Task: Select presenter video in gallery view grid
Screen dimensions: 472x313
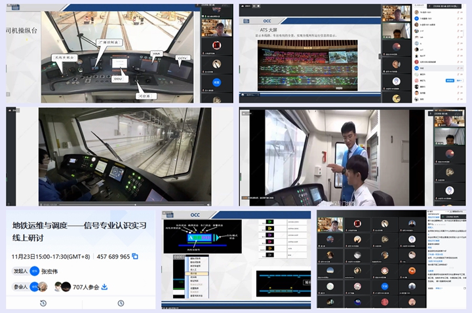Action: click(331, 225)
